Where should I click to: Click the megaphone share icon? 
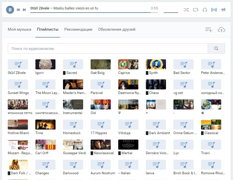(223, 10)
